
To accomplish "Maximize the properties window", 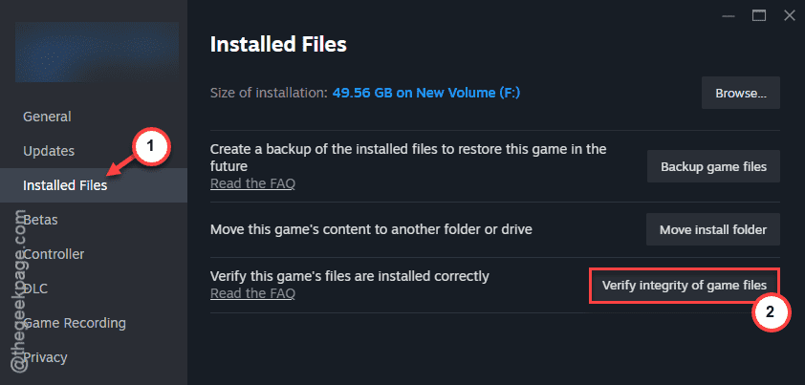I will (759, 16).
